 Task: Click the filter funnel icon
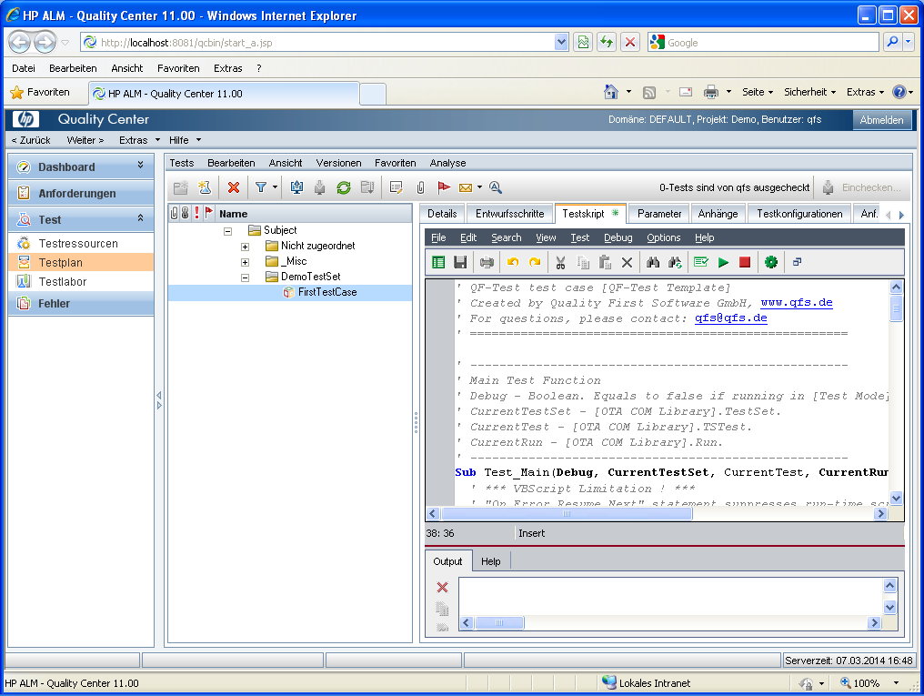pyautogui.click(x=260, y=187)
